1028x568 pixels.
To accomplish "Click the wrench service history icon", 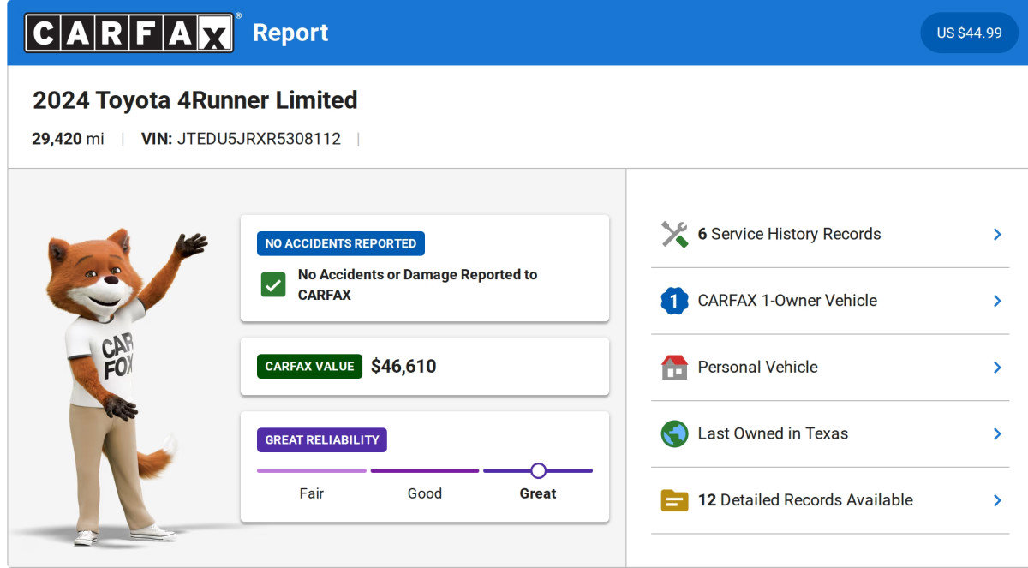I will pos(674,234).
